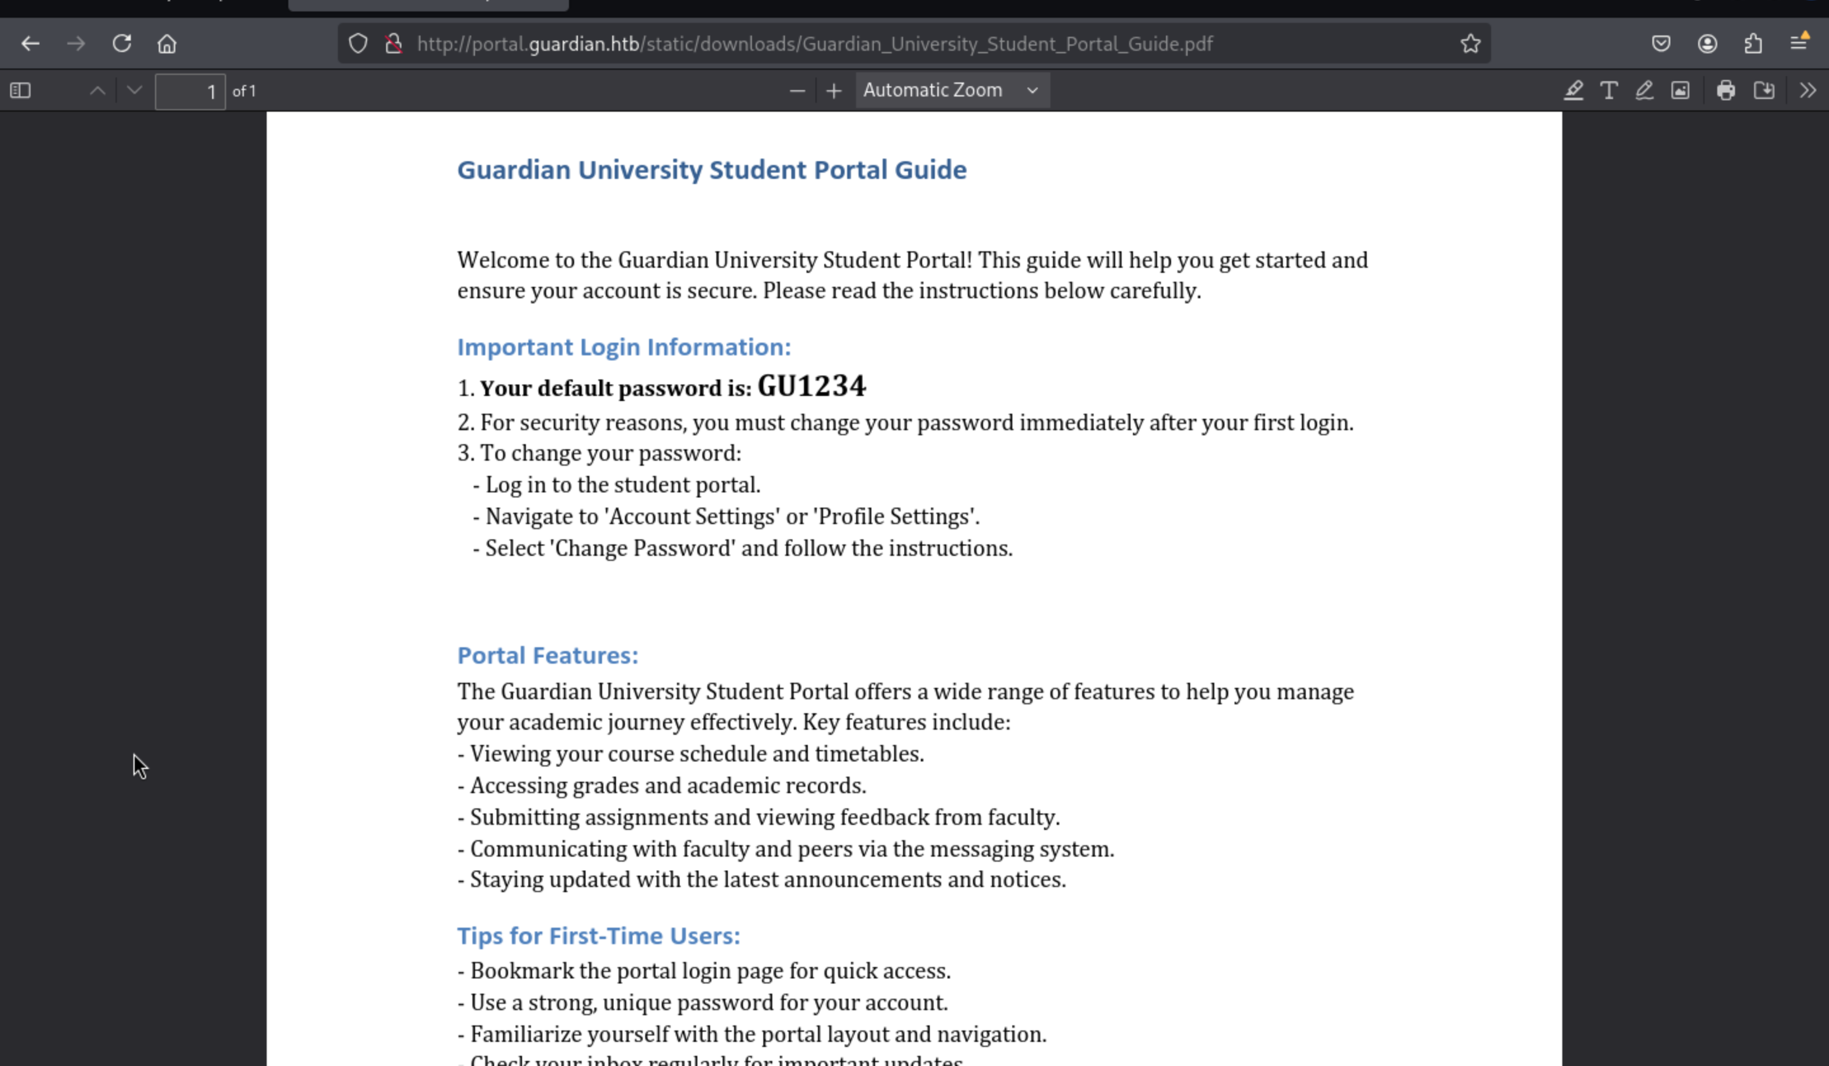Open the extensions panel
1829x1066 pixels.
point(1753,44)
